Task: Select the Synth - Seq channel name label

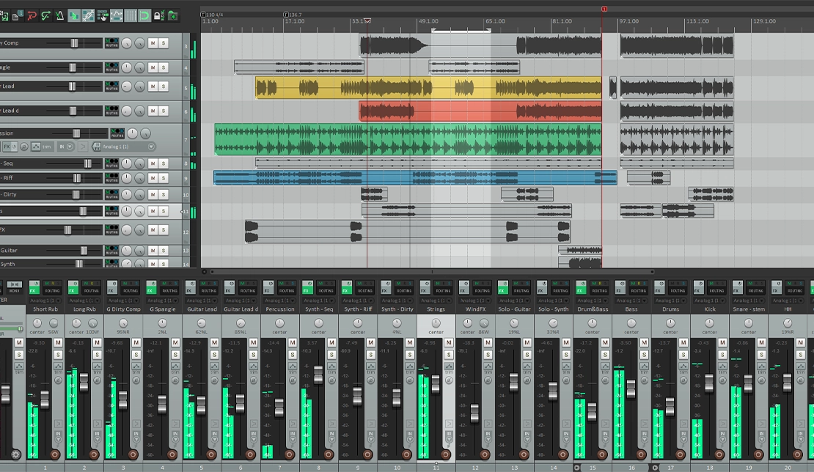Action: pyautogui.click(x=318, y=309)
